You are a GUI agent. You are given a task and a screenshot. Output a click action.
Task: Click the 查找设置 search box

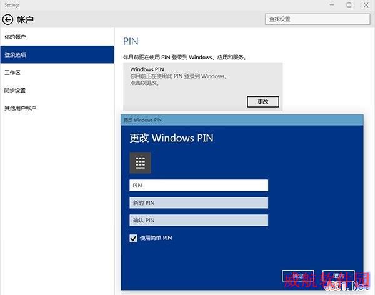pyautogui.click(x=317, y=19)
